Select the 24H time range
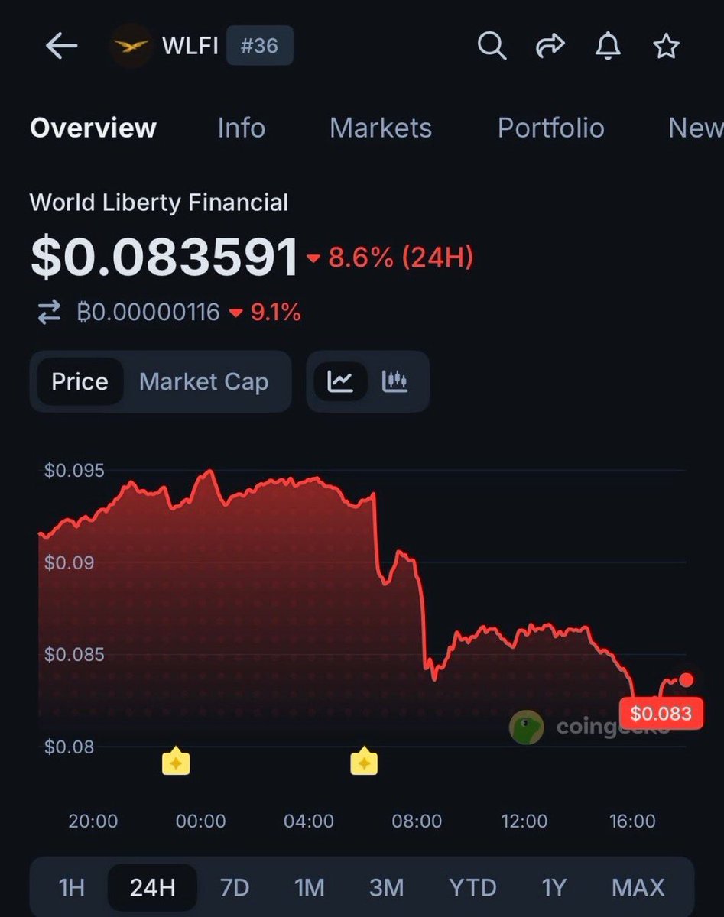This screenshot has width=724, height=917. point(152,887)
